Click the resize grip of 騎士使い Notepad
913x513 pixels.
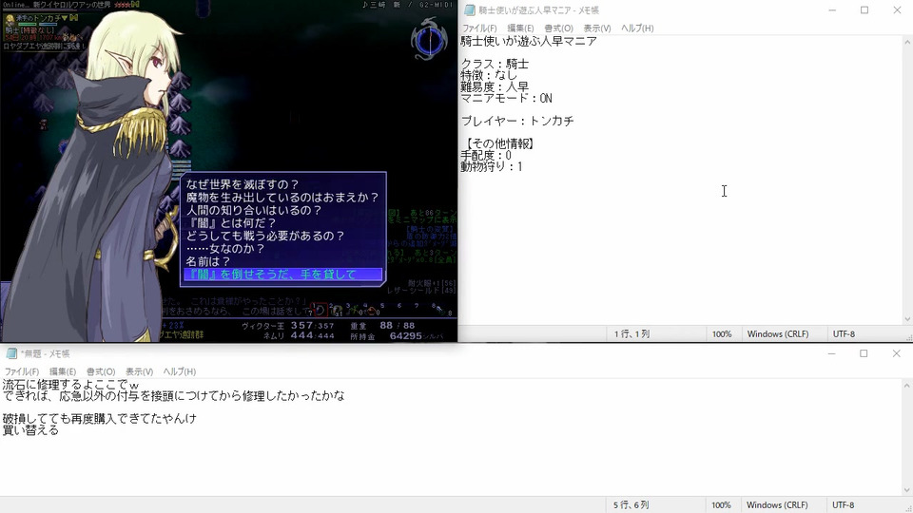click(x=909, y=337)
